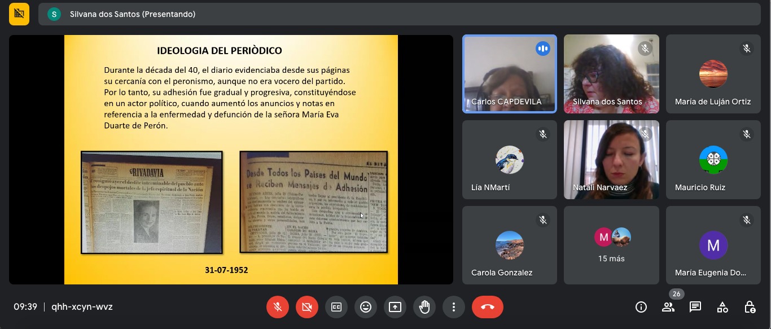Expand the '15 más' participants tile
The width and height of the screenshot is (771, 329).
pyautogui.click(x=611, y=245)
